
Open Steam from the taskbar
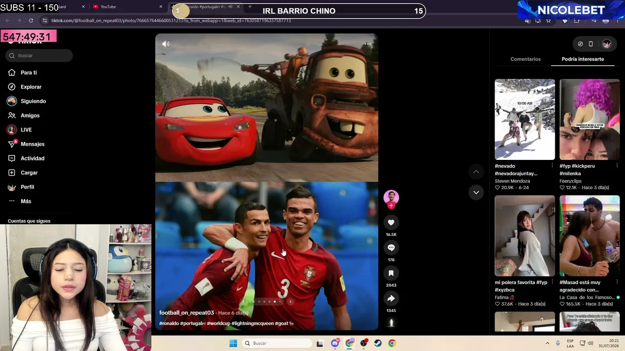pos(378,343)
